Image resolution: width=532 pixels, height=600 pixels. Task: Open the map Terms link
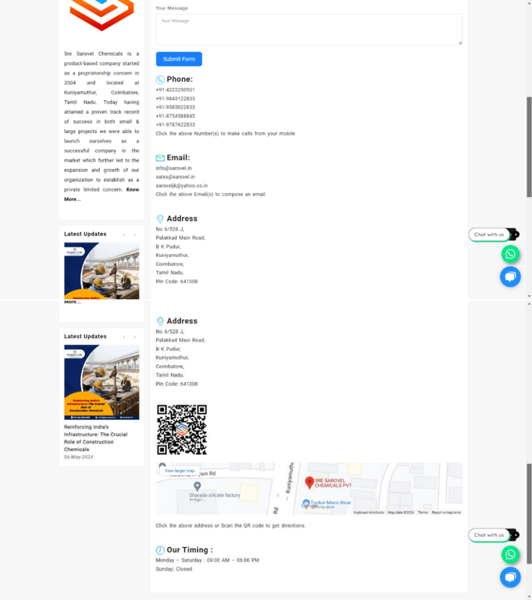[x=422, y=512]
